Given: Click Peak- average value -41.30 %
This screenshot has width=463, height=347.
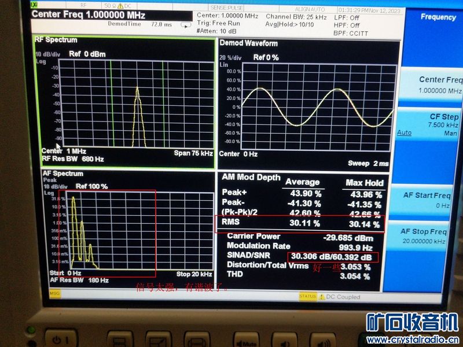Looking at the screenshot, I should pos(304,204).
